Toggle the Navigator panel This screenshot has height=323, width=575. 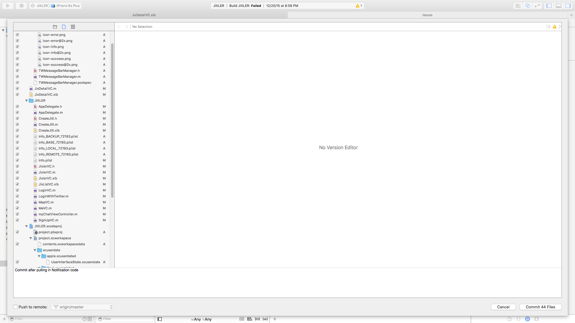(x=549, y=6)
